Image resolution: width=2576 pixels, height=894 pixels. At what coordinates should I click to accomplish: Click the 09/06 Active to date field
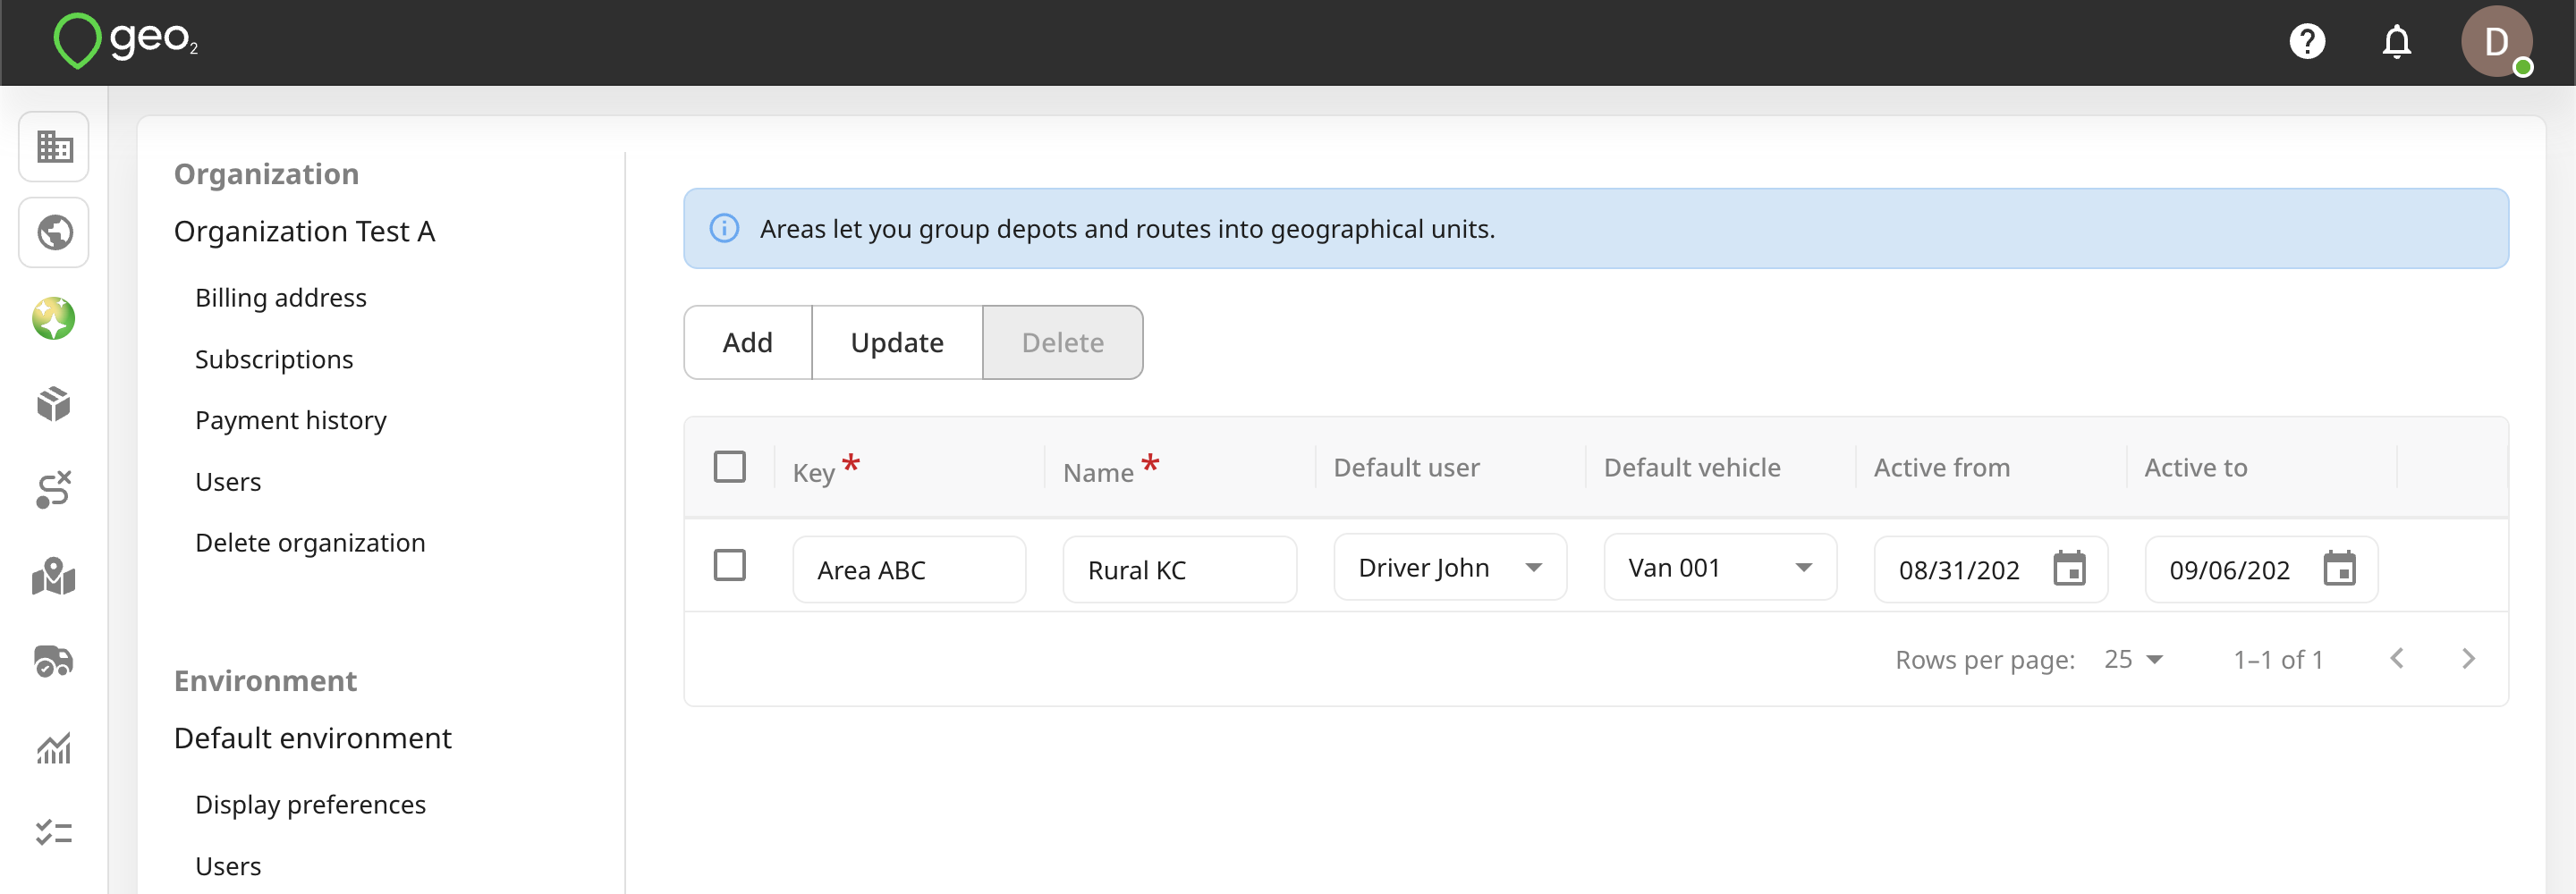[2231, 570]
